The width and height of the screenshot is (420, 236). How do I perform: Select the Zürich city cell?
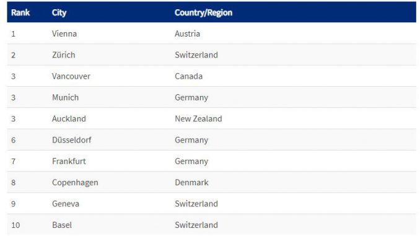point(63,55)
